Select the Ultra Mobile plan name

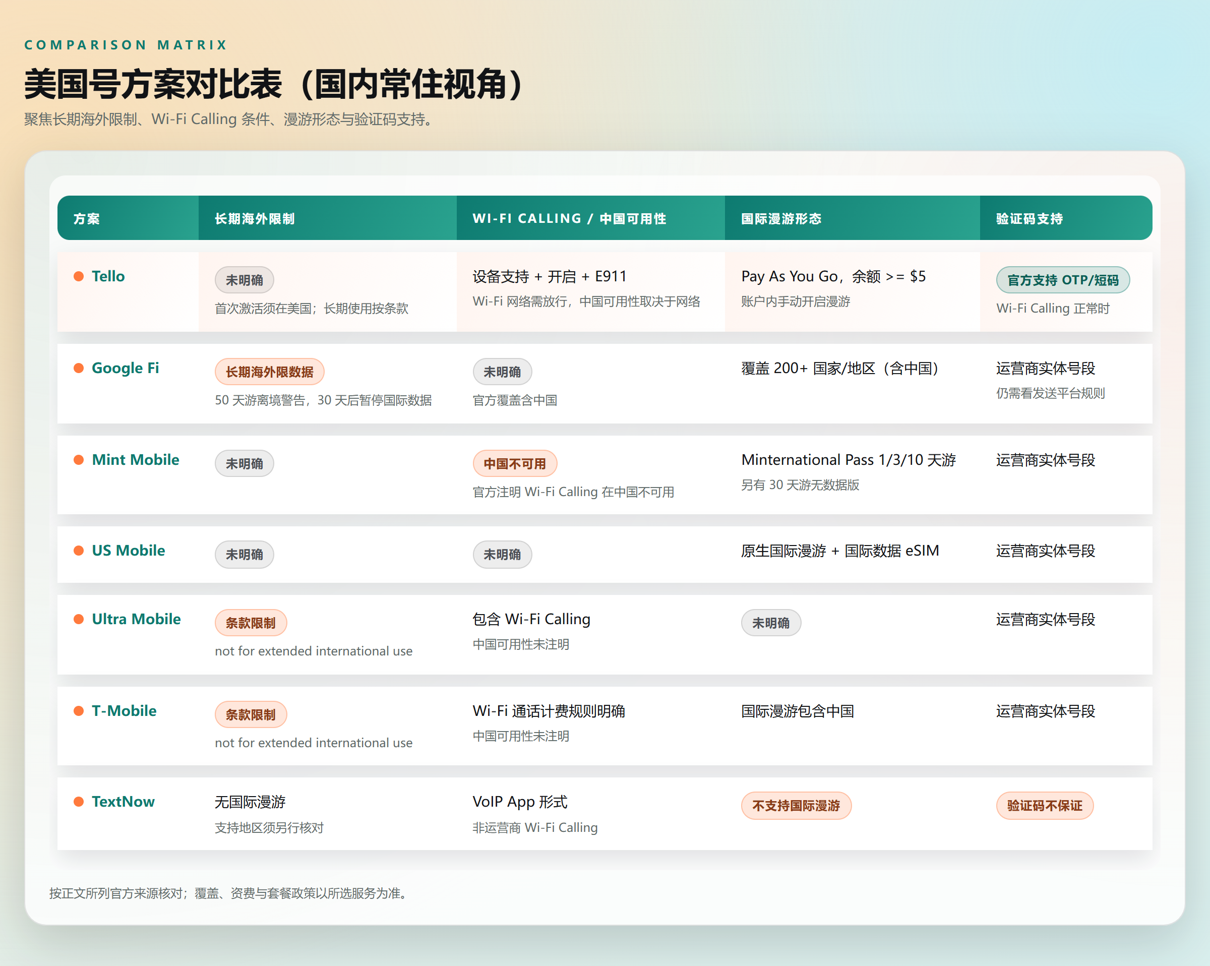[x=137, y=619]
